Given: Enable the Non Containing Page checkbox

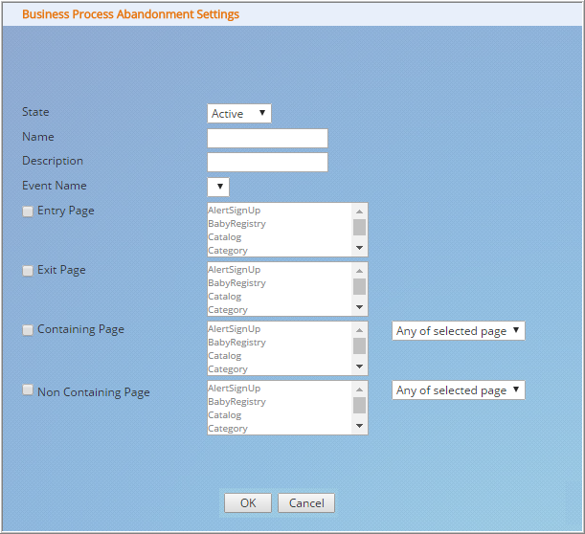Looking at the screenshot, I should [x=28, y=390].
